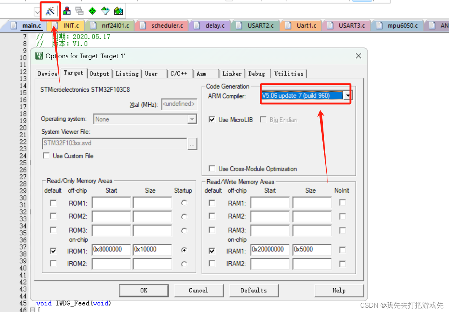449x312 pixels.
Task: Open Manage Project Items colored blocks icon
Action: point(67,11)
